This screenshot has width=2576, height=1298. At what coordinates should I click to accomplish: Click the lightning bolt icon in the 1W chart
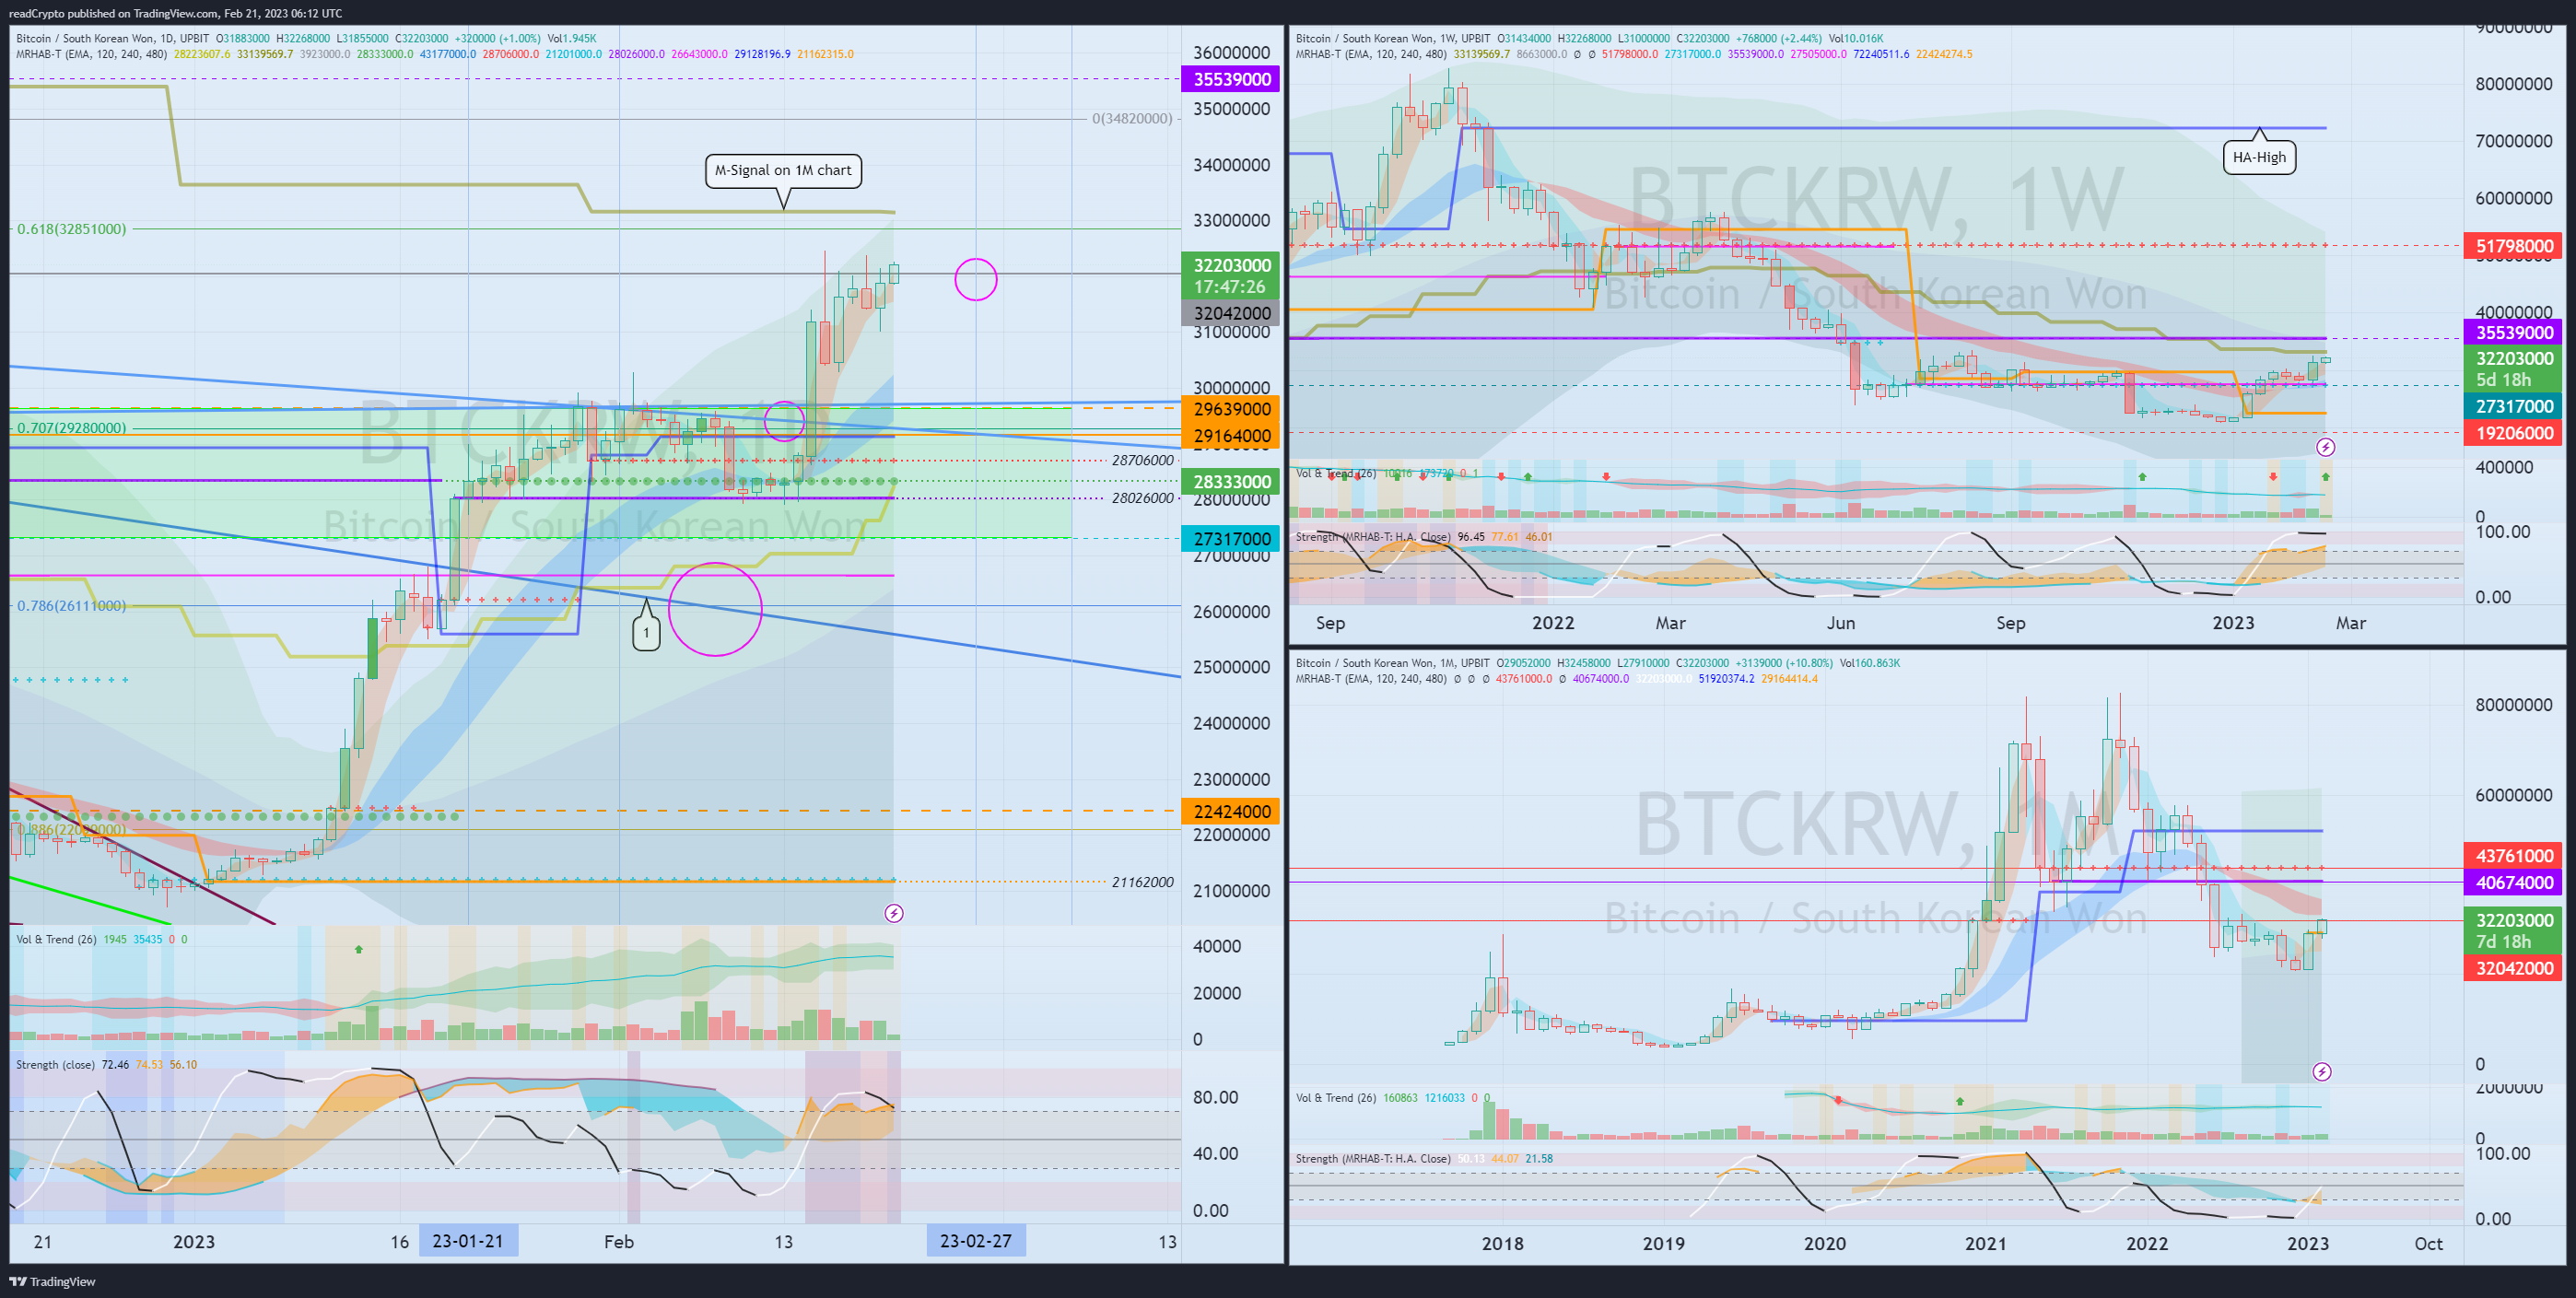coord(2326,447)
